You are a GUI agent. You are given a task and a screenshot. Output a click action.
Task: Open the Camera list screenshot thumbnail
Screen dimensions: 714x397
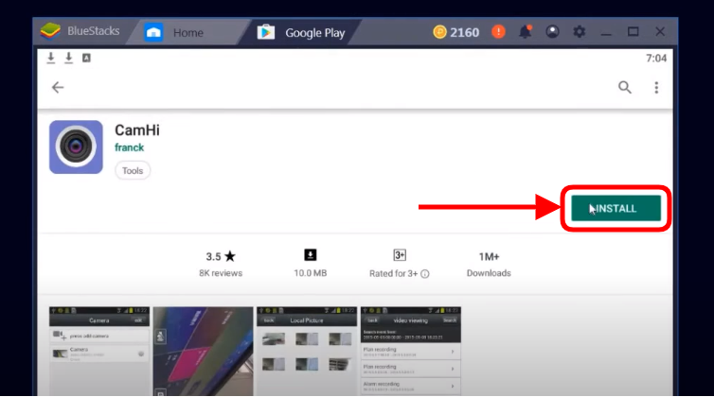[99, 351]
